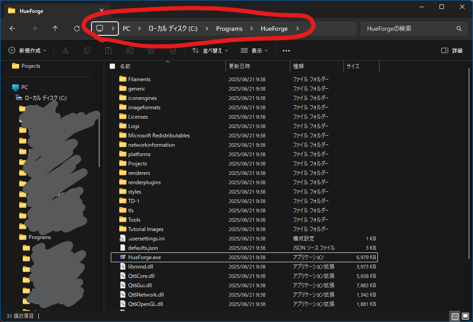The width and height of the screenshot is (473, 322).
Task: Toggle the 詳細 details pane
Action: 452,51
